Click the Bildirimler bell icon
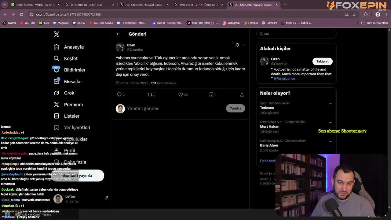391x220 pixels. 57,70
